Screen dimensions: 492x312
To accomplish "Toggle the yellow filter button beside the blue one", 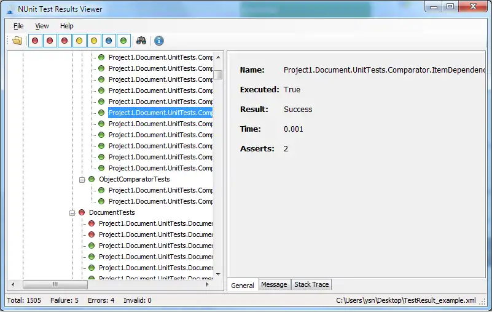I will [x=94, y=41].
